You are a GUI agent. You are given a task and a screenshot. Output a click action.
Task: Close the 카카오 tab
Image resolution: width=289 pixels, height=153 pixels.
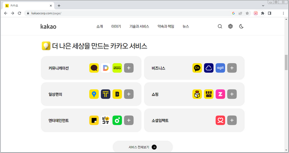(51, 6)
